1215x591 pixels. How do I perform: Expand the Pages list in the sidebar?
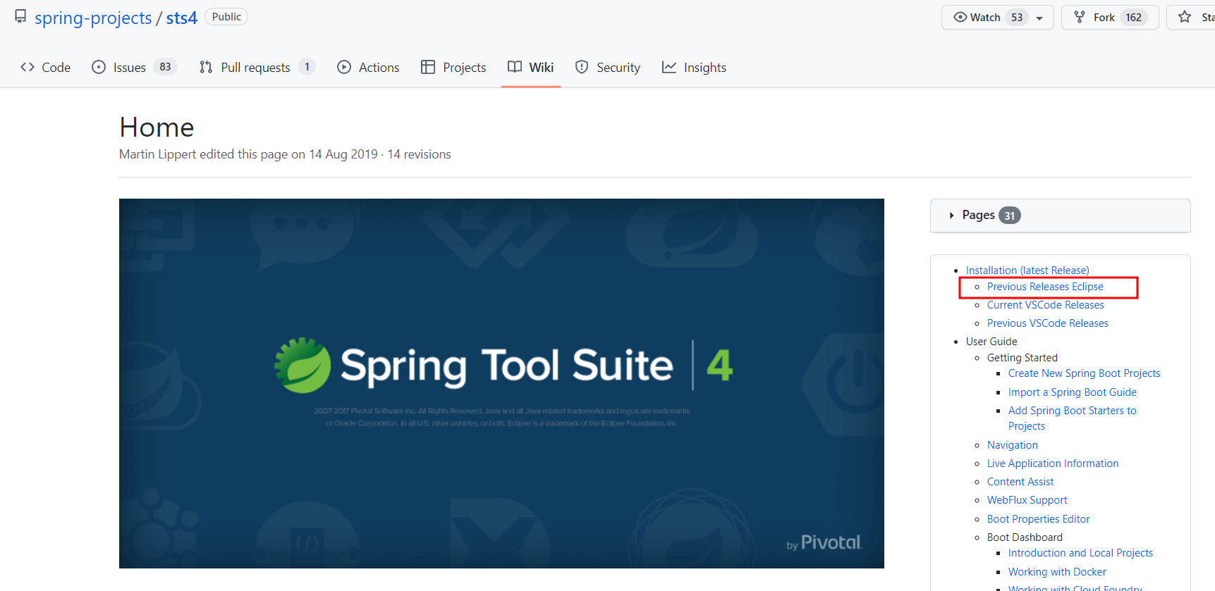coord(1061,216)
